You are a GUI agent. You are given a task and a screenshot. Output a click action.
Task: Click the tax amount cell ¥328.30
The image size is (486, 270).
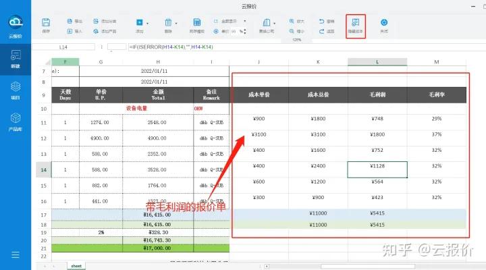[x=158, y=232]
